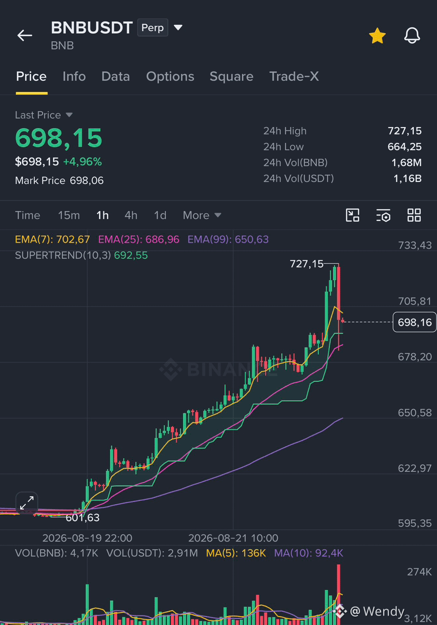Tap the +4,96% change value
Screen dimensions: 437x625
pyautogui.click(x=82, y=161)
